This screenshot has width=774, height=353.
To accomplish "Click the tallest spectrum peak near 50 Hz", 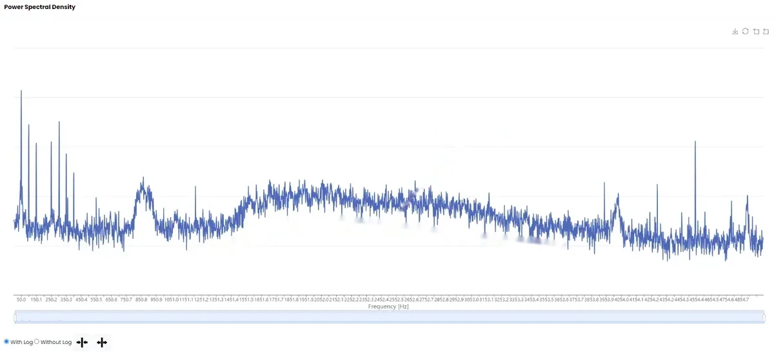I will point(21,91).
